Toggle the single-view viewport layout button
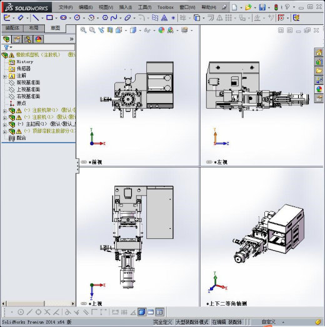The width and height of the screenshot is (325, 327). pyautogui.click(x=151, y=312)
